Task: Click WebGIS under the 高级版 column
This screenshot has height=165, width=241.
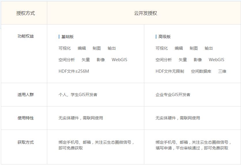Action: click(x=216, y=60)
